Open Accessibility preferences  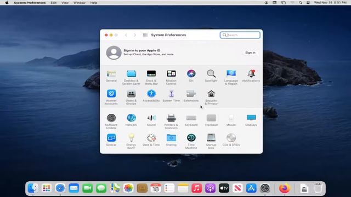click(x=151, y=96)
